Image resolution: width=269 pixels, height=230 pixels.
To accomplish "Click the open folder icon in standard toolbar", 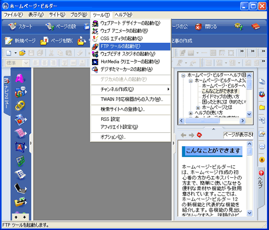I will pos(23,53).
